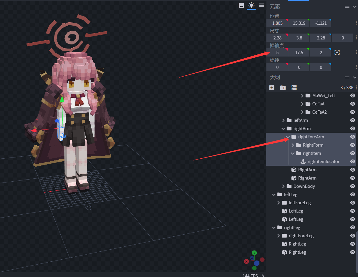Viewport: 358px width, 277px height.
Task: Expand the leftArm group
Action: click(283, 120)
